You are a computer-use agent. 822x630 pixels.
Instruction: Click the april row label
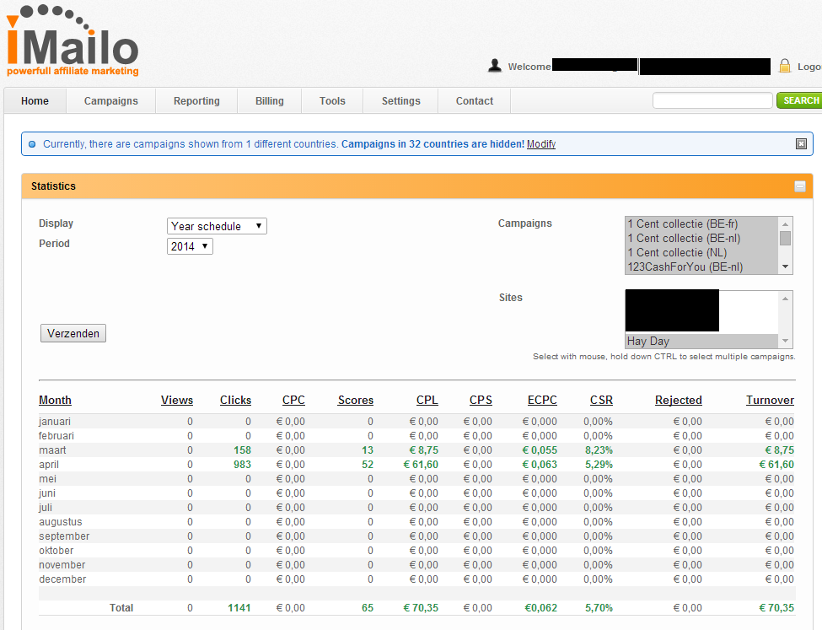click(x=49, y=465)
